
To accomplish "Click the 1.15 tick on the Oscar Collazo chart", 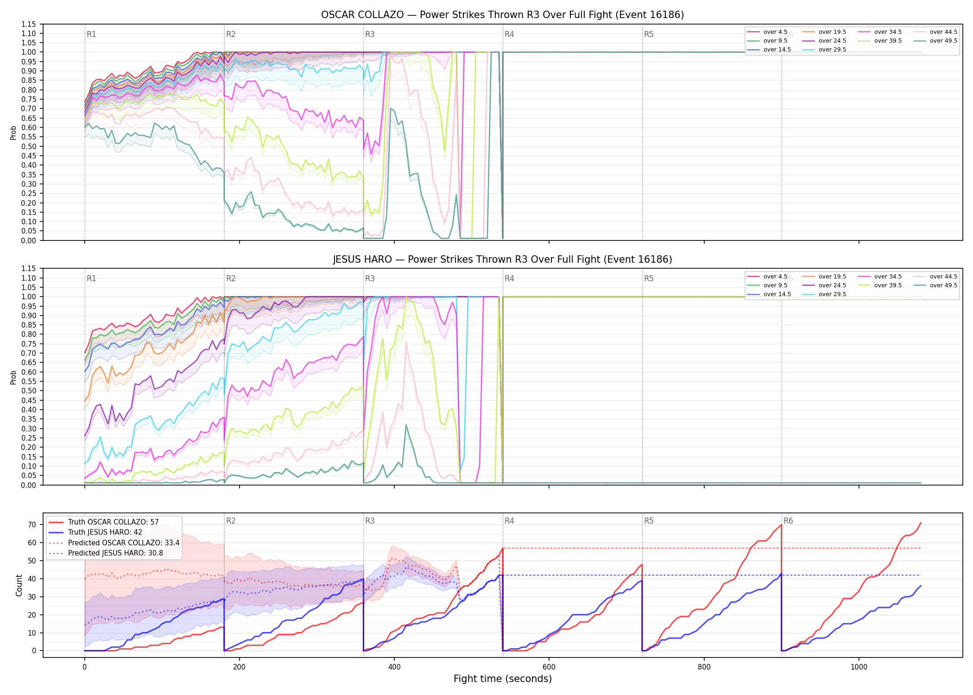I will [29, 24].
